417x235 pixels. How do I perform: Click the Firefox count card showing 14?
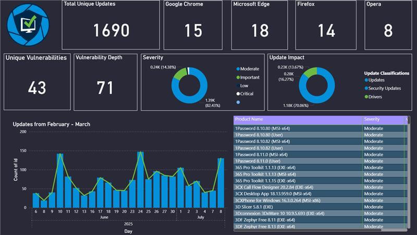pyautogui.click(x=326, y=25)
